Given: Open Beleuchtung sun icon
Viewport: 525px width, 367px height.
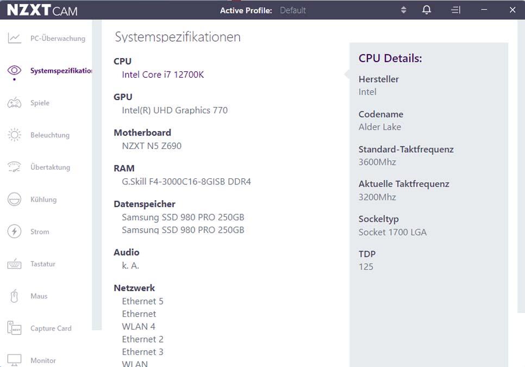Looking at the screenshot, I should [14, 135].
